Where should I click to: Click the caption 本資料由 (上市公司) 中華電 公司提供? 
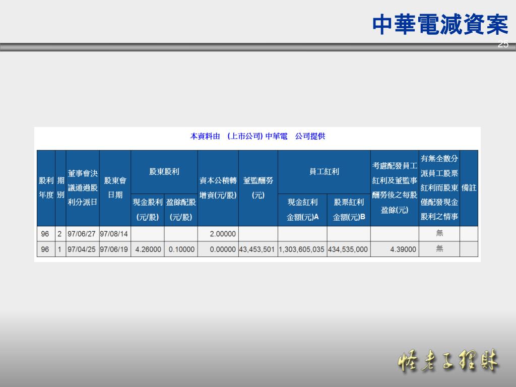tap(257, 136)
